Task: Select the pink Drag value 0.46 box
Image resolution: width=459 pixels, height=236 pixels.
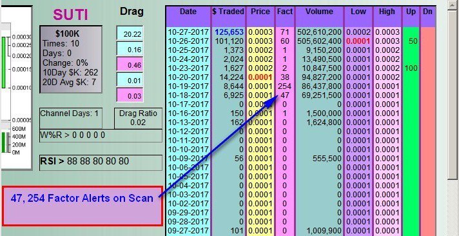Action: (x=130, y=64)
